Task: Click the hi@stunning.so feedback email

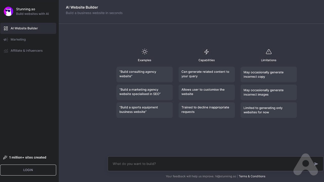Action: click(x=226, y=176)
